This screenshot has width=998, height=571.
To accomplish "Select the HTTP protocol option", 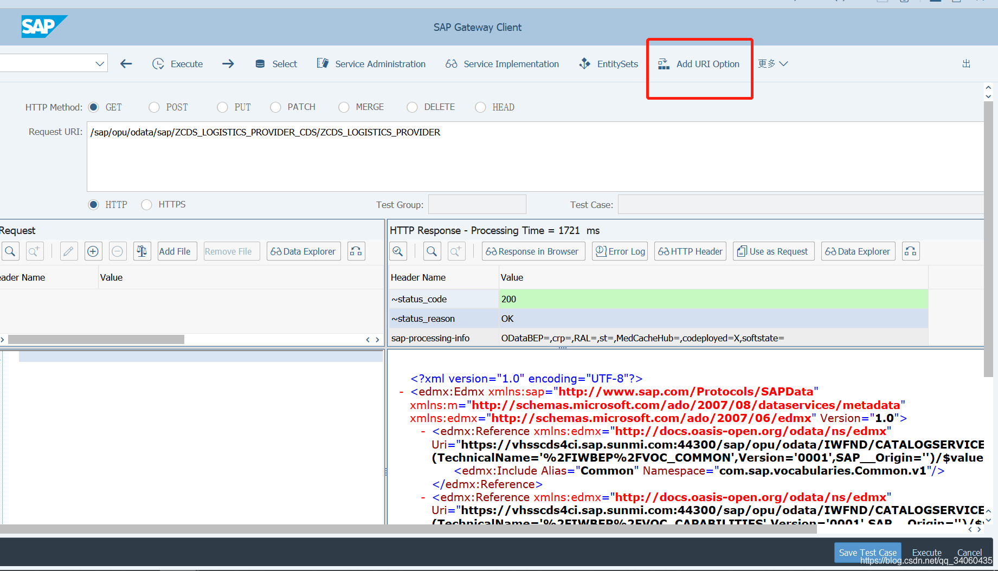I will coord(94,205).
